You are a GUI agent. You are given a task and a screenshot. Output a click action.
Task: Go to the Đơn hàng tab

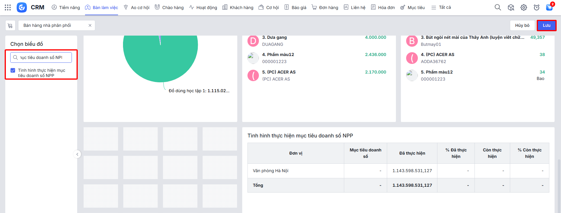pos(325,8)
